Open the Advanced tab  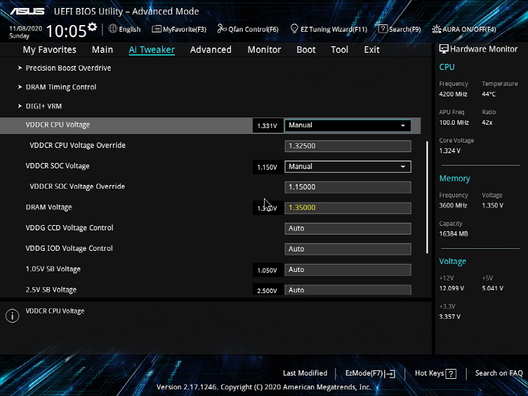coord(211,50)
